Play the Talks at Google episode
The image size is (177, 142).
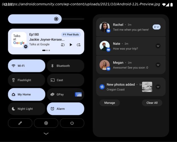71,45
